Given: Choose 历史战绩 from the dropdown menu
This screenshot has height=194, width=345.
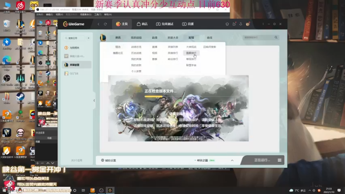Looking at the screenshot, I should 136,53.
